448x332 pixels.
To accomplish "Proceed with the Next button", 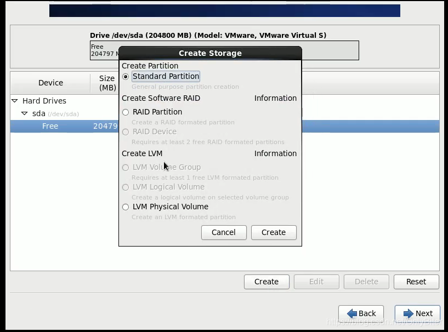I will pyautogui.click(x=417, y=313).
